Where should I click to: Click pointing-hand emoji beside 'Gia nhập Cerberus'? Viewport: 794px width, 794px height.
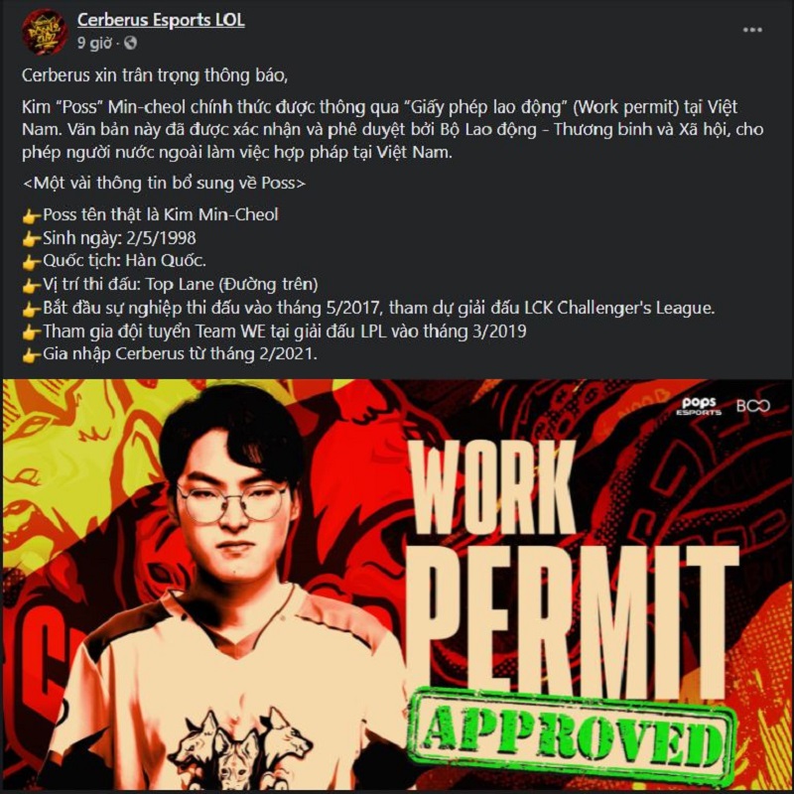point(32,355)
